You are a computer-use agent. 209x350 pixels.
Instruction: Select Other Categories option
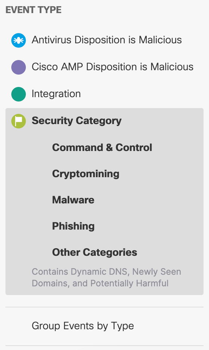pos(95,252)
